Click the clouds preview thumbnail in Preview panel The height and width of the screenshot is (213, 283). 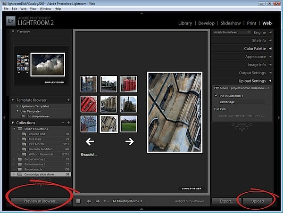(x=48, y=65)
